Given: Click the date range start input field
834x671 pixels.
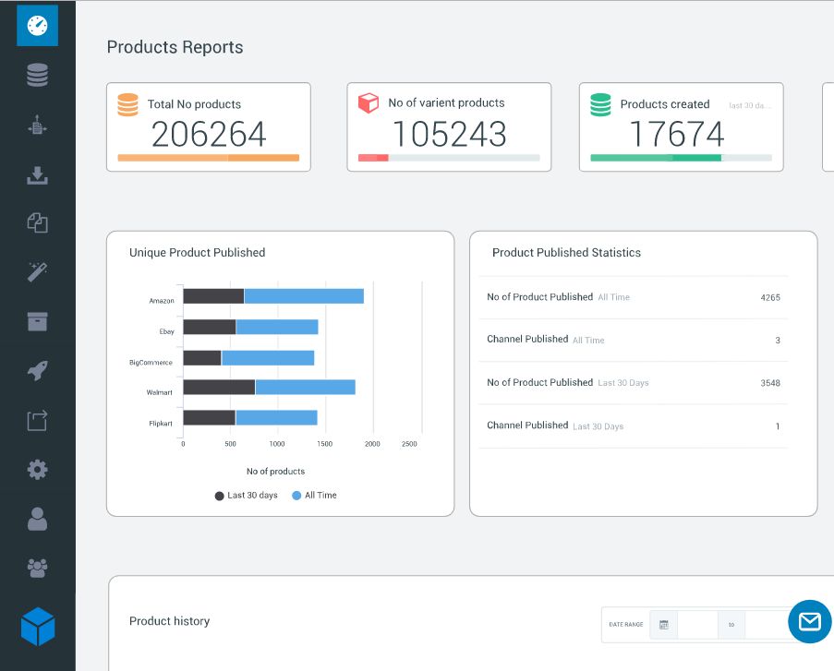Looking at the screenshot, I should point(697,625).
